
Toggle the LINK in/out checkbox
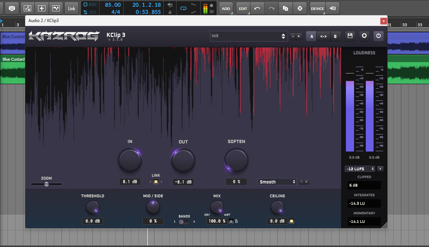click(x=156, y=182)
